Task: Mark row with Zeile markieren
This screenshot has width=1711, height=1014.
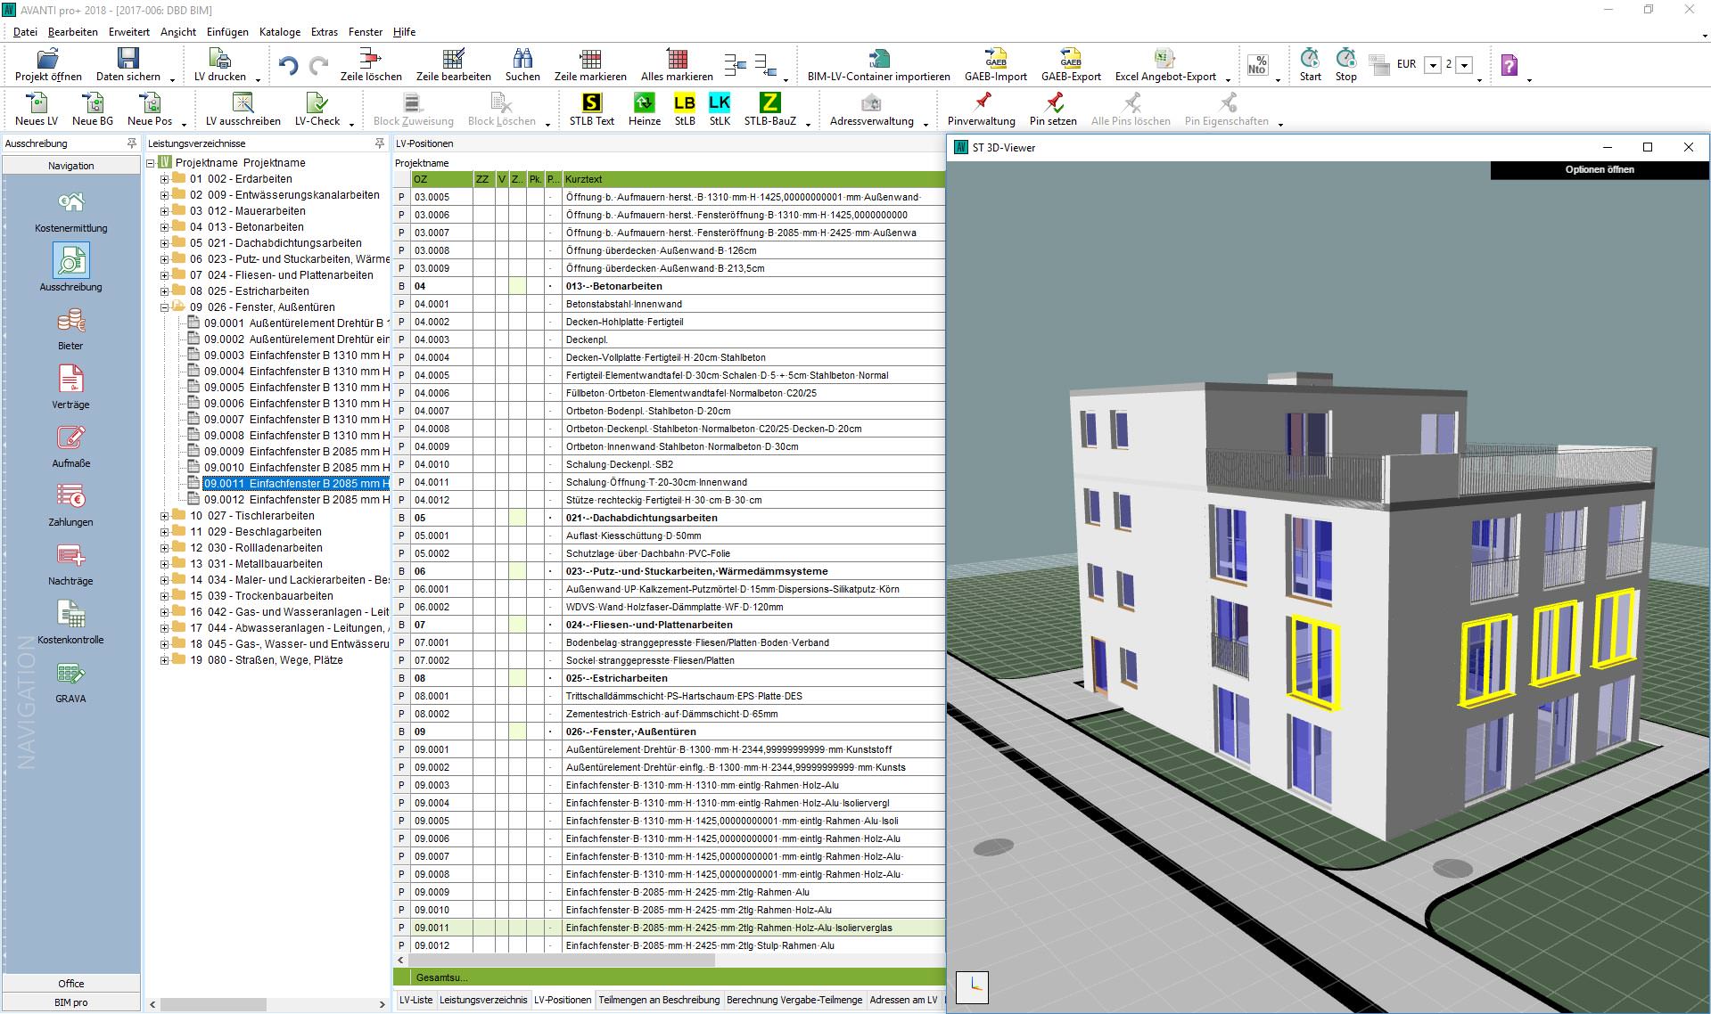Action: (x=590, y=65)
